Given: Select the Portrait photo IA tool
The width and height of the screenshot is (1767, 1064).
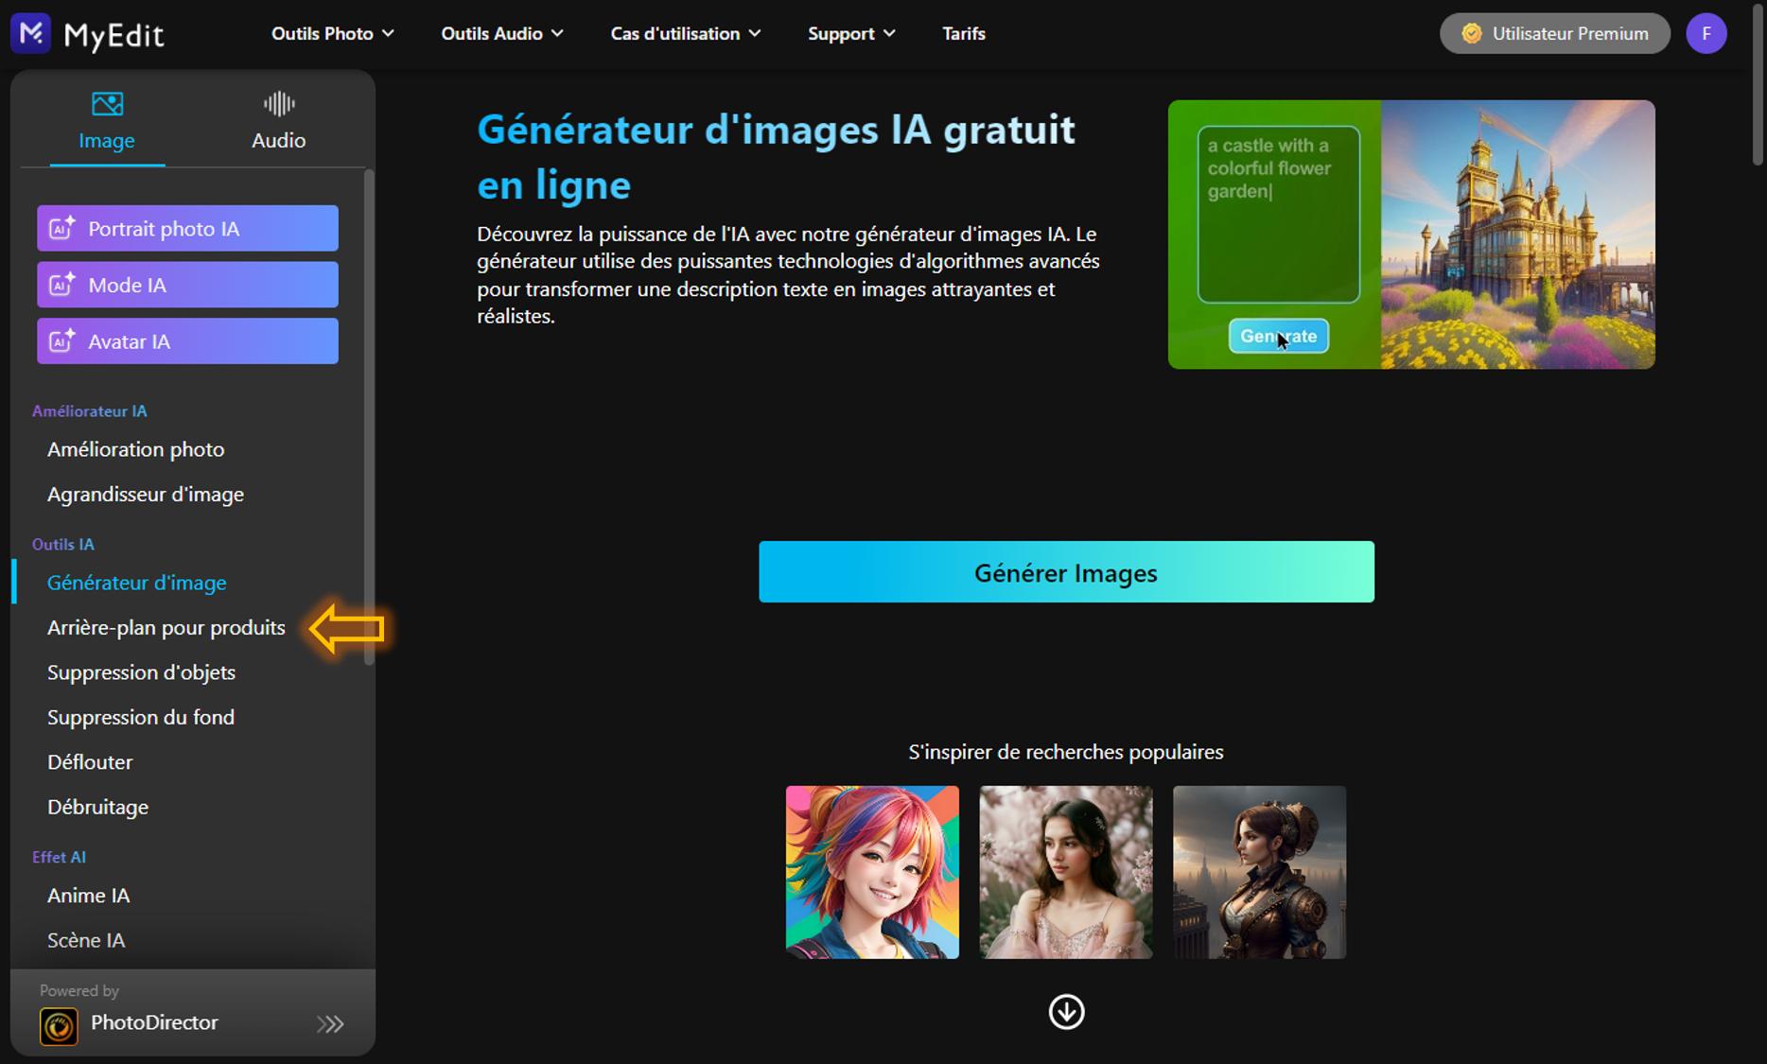Looking at the screenshot, I should pyautogui.click(x=186, y=228).
